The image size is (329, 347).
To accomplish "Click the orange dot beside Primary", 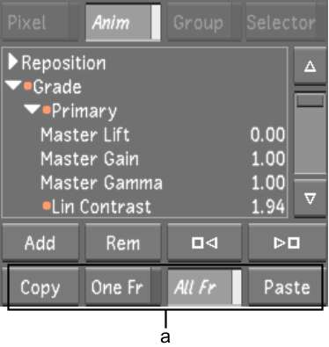I will point(47,111).
